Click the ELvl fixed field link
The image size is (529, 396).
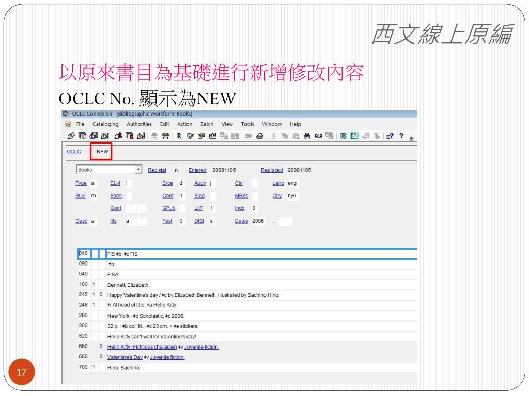[x=115, y=183]
